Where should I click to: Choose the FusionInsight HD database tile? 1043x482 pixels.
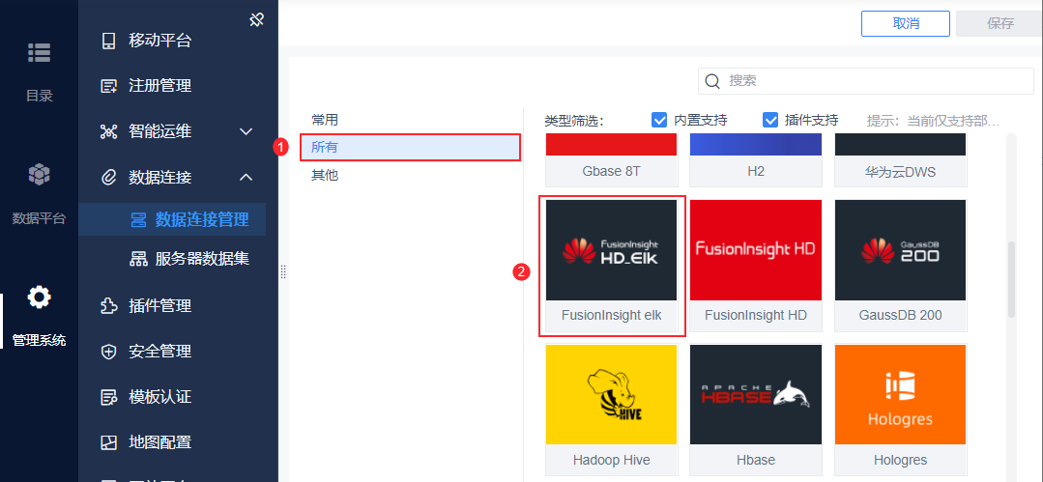tap(756, 266)
